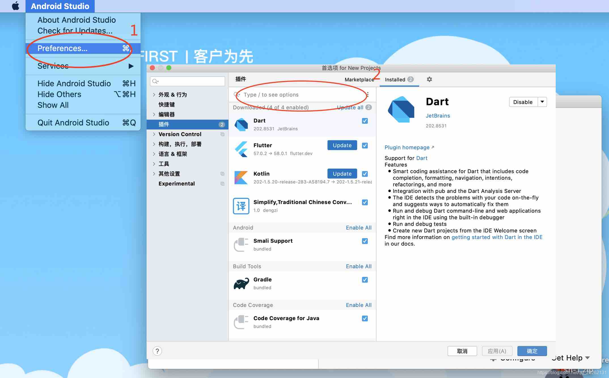Click the 应用(A) apply button

[x=497, y=351]
